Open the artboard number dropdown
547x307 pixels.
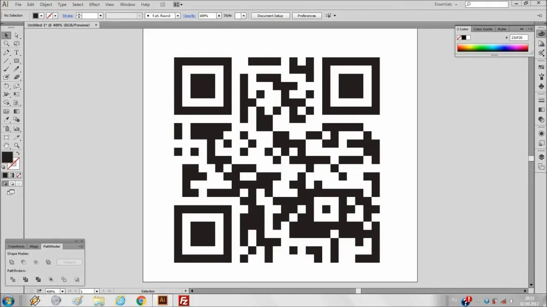tap(97, 291)
